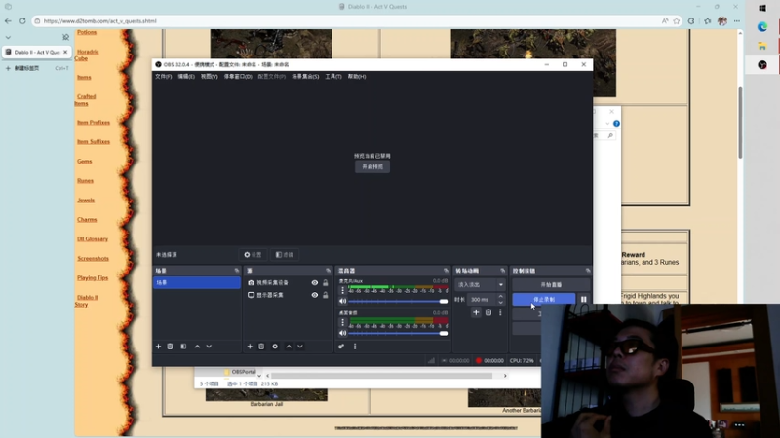Open the Runes sidebar link
The height and width of the screenshot is (438, 780).
85,181
